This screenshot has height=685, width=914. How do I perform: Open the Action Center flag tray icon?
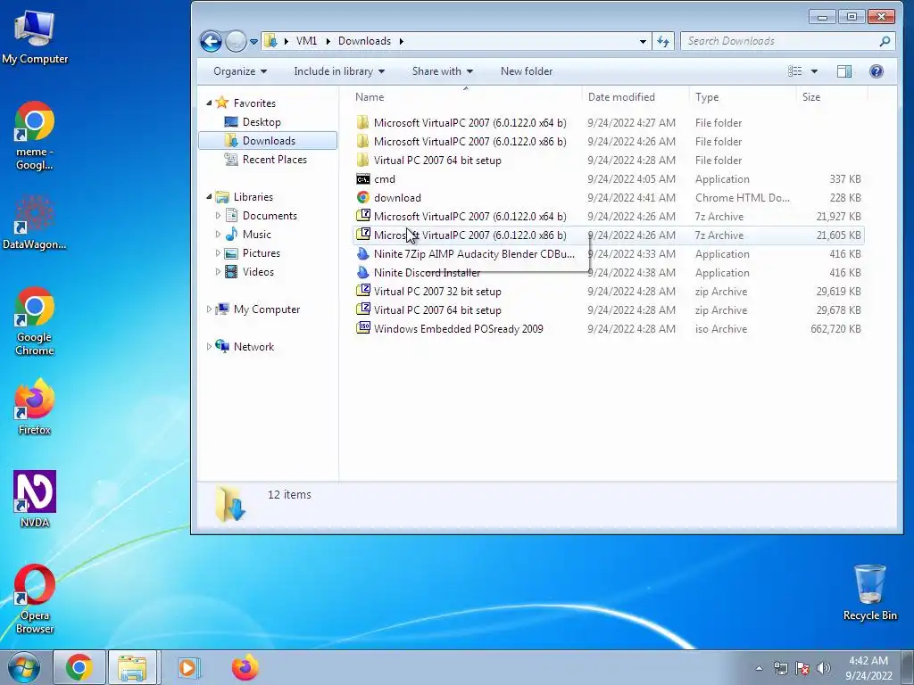pos(802,668)
